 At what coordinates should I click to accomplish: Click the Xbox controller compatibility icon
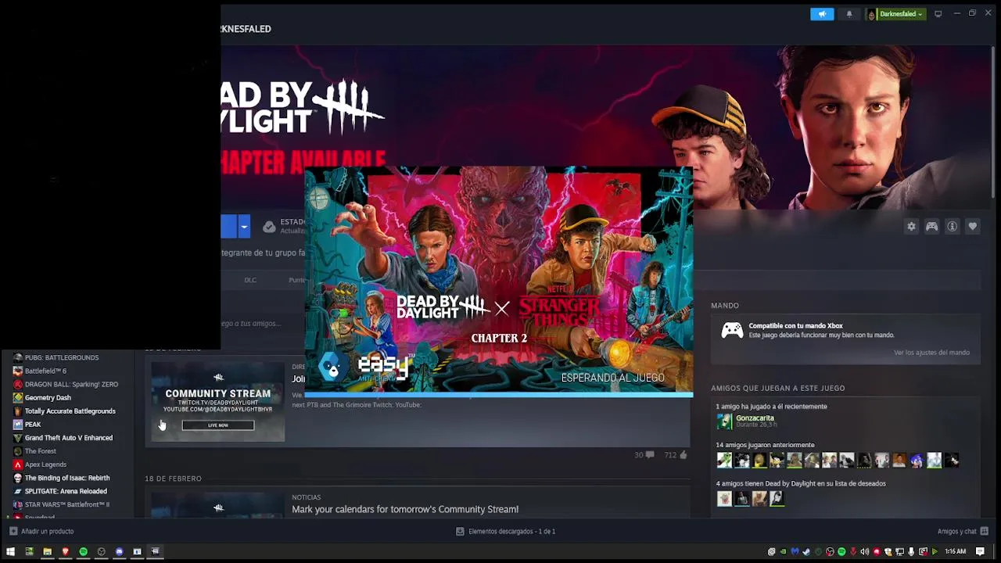[732, 330]
